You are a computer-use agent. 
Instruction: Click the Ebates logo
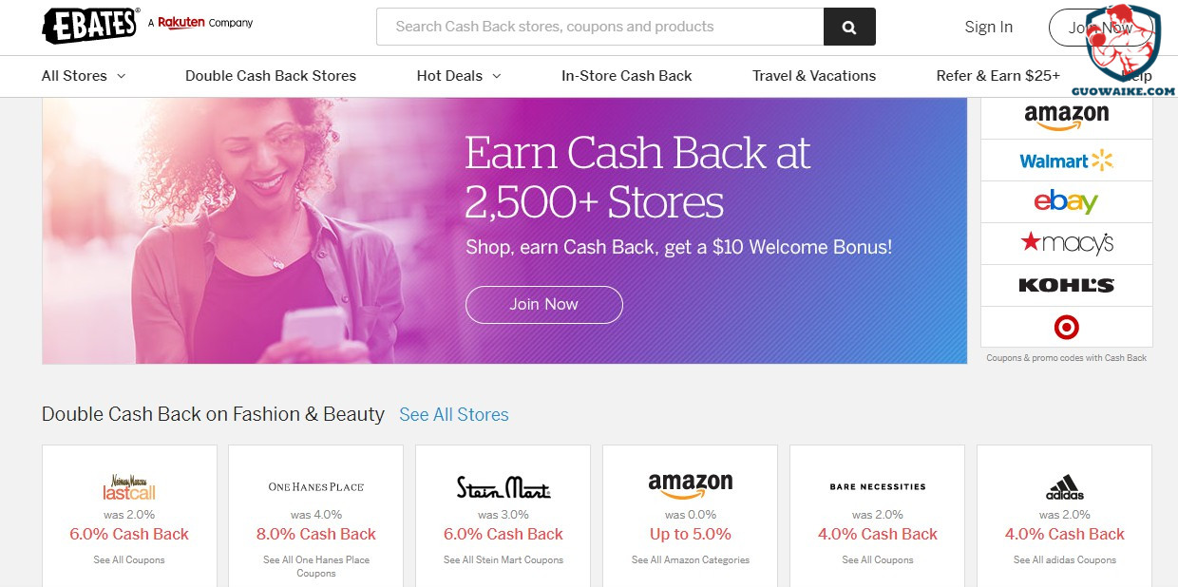(91, 25)
